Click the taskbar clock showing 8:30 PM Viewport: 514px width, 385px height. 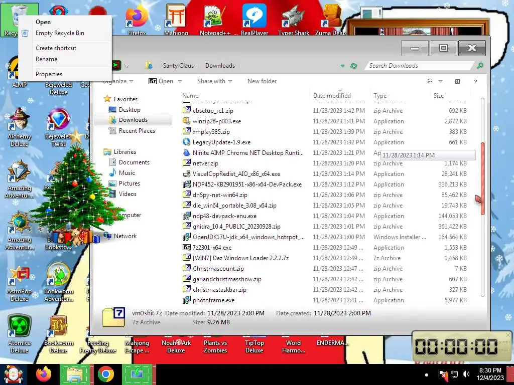coord(490,374)
